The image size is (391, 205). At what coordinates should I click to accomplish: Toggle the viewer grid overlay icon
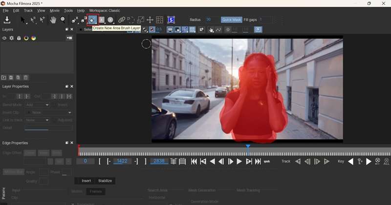point(192,30)
